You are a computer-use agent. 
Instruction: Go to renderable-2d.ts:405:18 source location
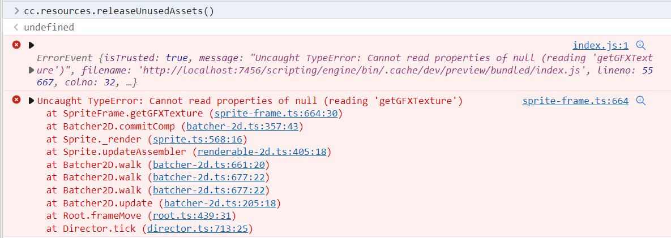point(261,152)
